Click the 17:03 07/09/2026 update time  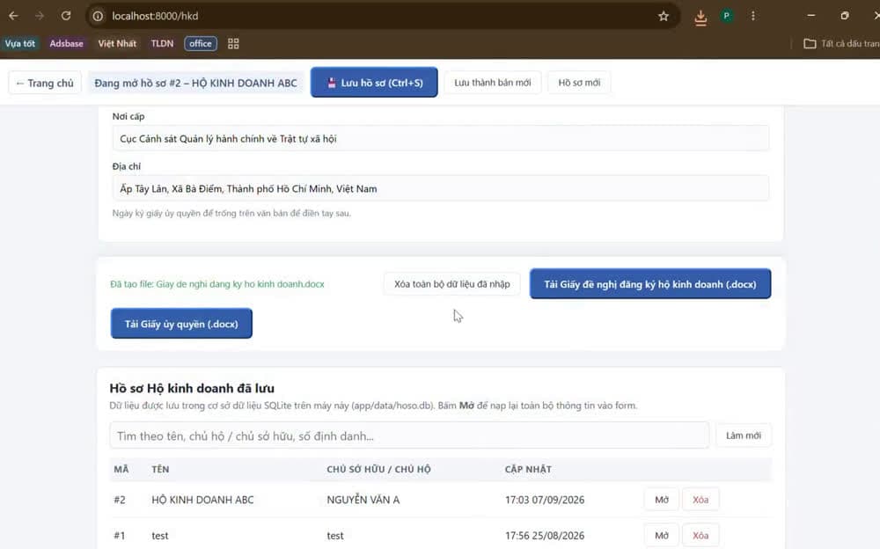545,500
